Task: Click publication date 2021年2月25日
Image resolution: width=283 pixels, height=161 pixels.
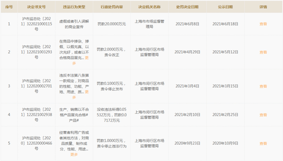Action: (x=225, y=115)
